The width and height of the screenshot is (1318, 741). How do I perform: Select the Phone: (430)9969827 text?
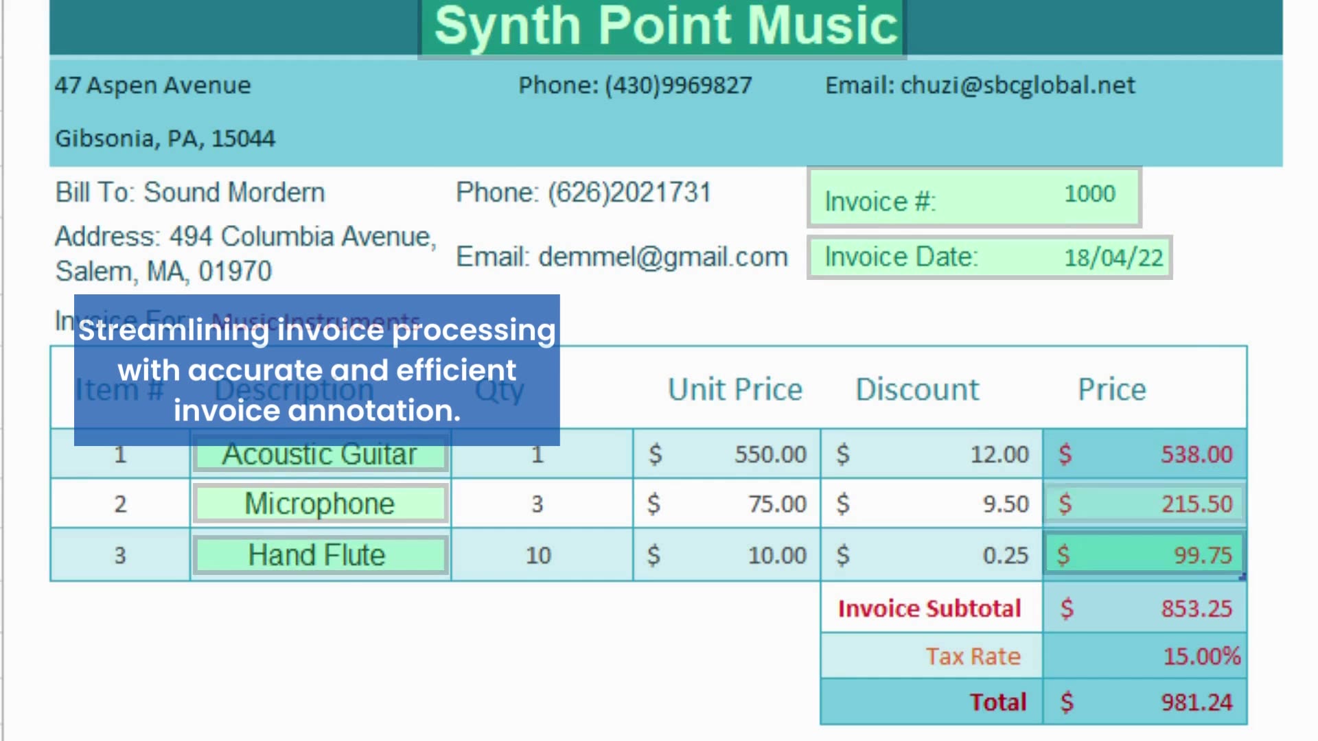coord(635,85)
